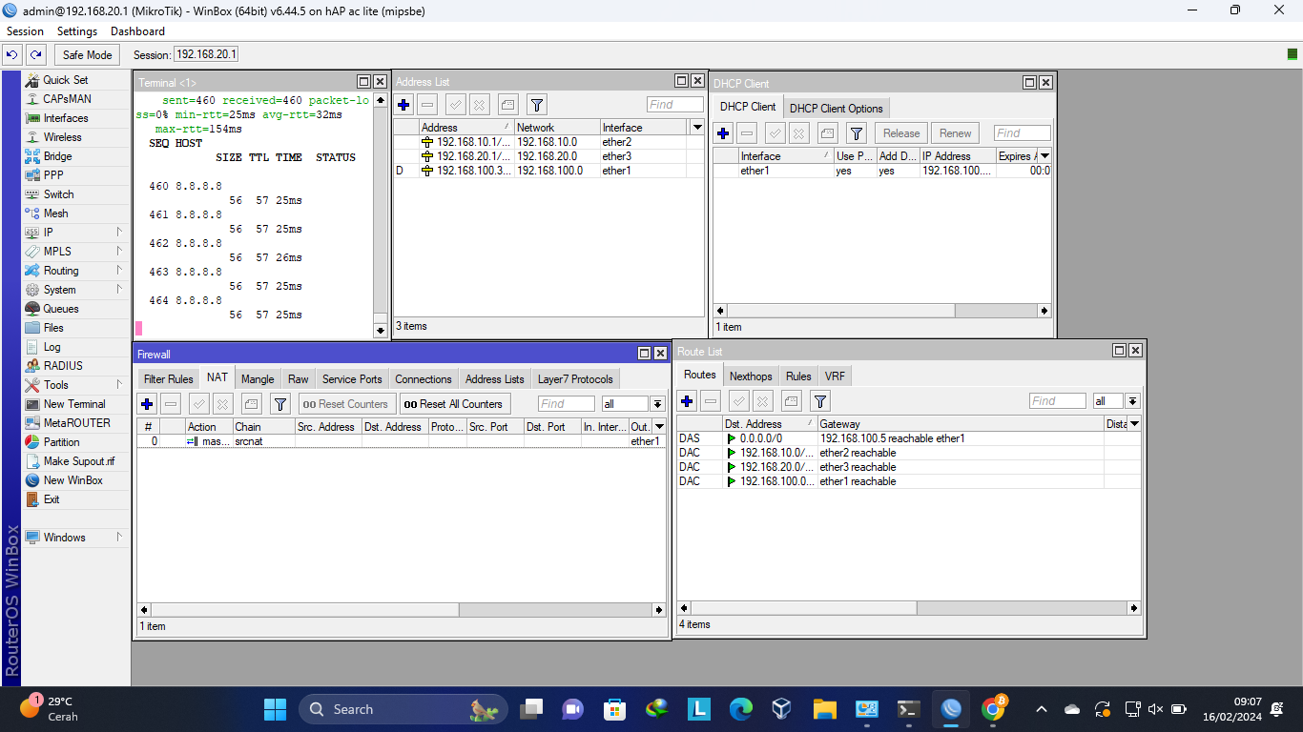Switch to Nexthops tab
The image size is (1303, 732).
pos(751,376)
